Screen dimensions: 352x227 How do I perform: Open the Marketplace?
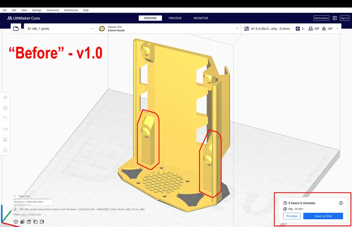pos(321,18)
